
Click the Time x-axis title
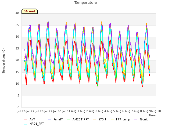(152, 115)
